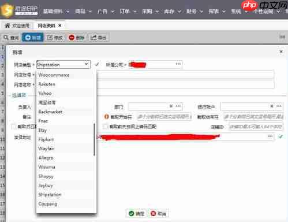
Task: Choose Coupang from the dropdown list
Action: tap(65, 203)
